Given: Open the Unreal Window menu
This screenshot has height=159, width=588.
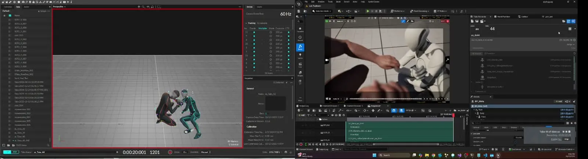Looking at the screenshot, I should coord(321,2).
